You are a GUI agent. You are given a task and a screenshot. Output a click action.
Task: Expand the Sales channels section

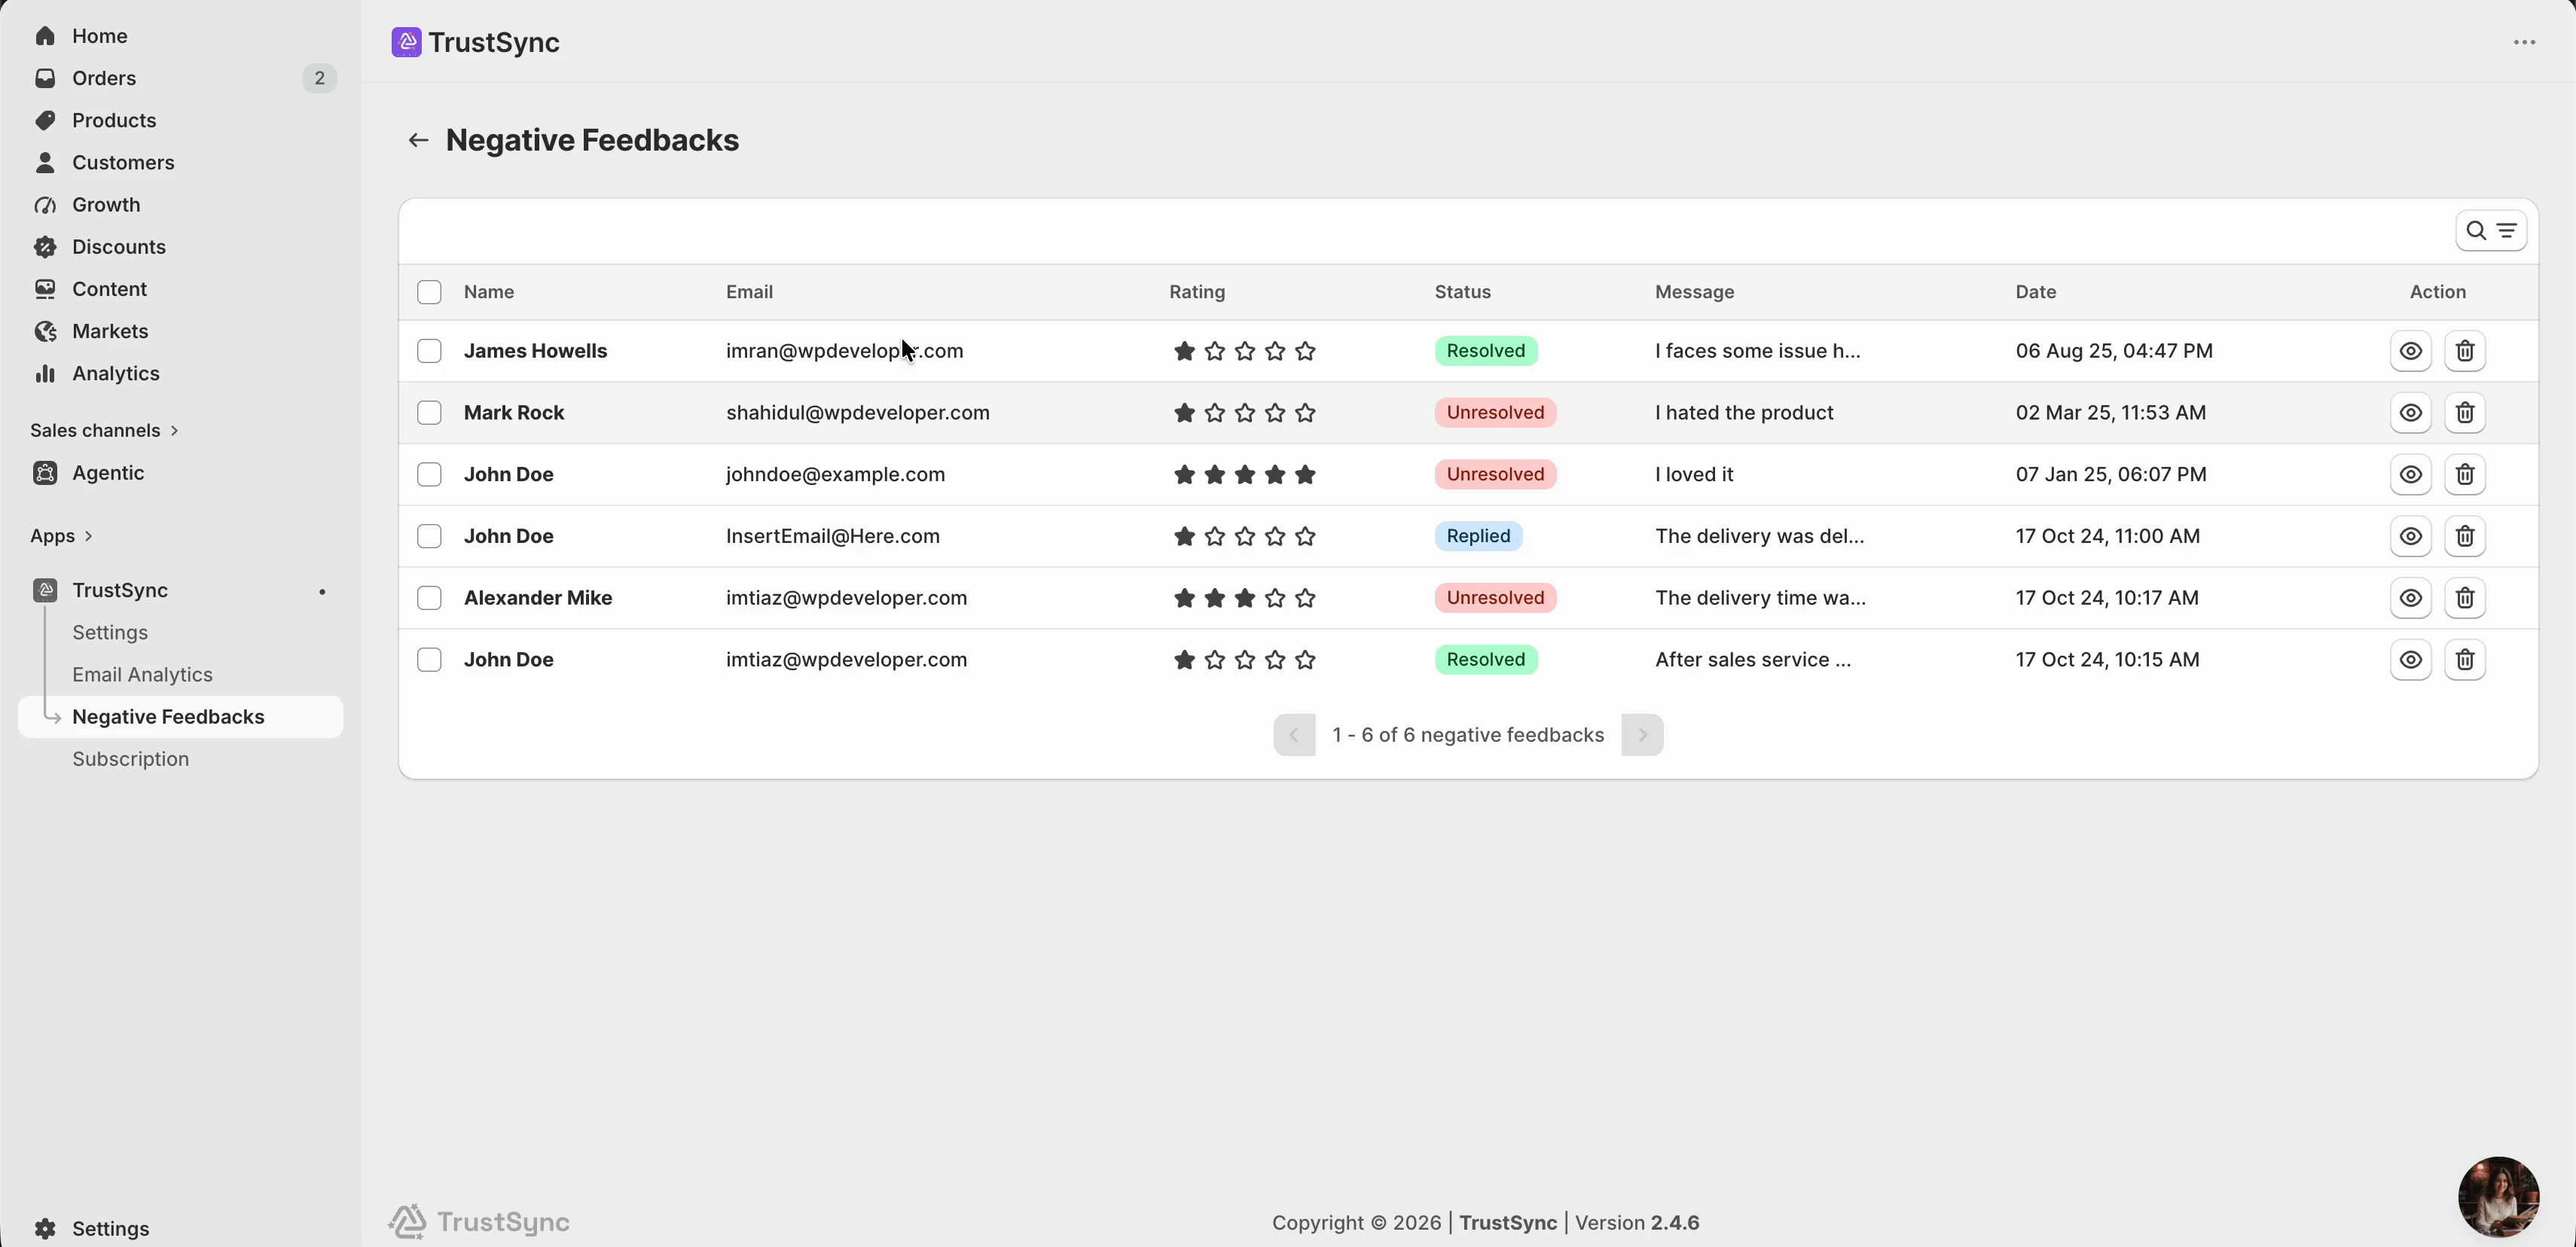tap(104, 430)
